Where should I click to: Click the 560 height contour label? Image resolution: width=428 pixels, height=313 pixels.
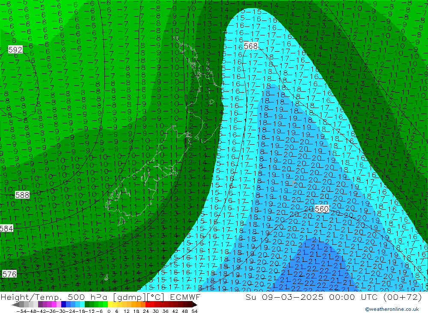pyautogui.click(x=321, y=209)
